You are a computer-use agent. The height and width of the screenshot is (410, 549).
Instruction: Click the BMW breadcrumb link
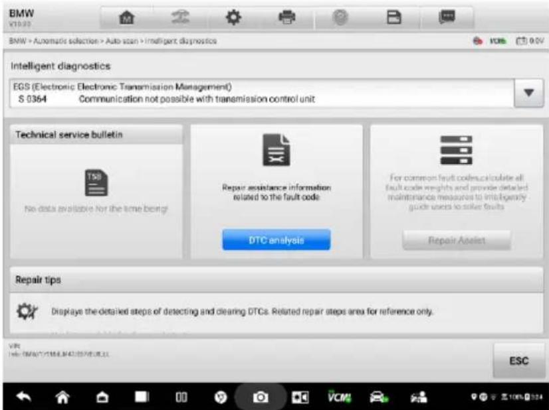click(17, 41)
